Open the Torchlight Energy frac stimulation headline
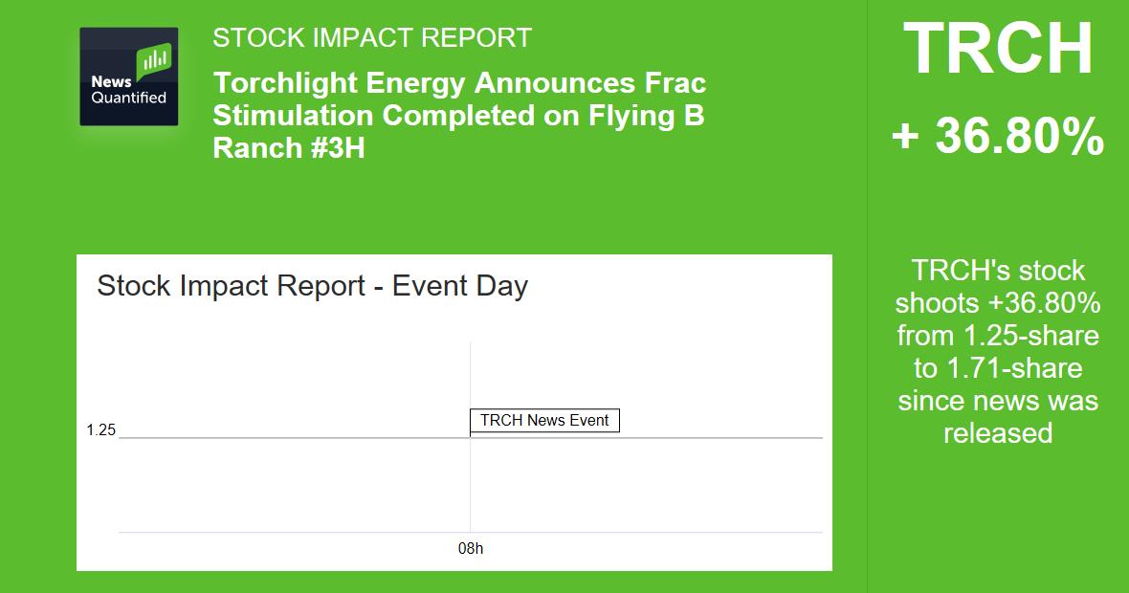 (x=459, y=115)
